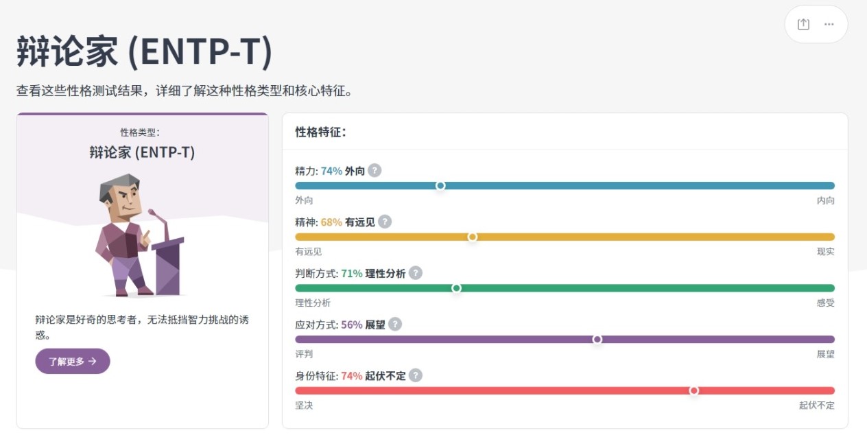Click the purple 应对方式 slider handle

point(597,339)
